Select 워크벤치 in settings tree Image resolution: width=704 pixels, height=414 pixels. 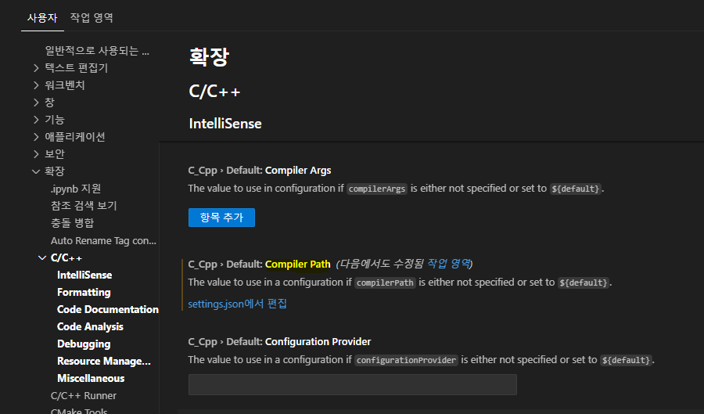pos(65,85)
